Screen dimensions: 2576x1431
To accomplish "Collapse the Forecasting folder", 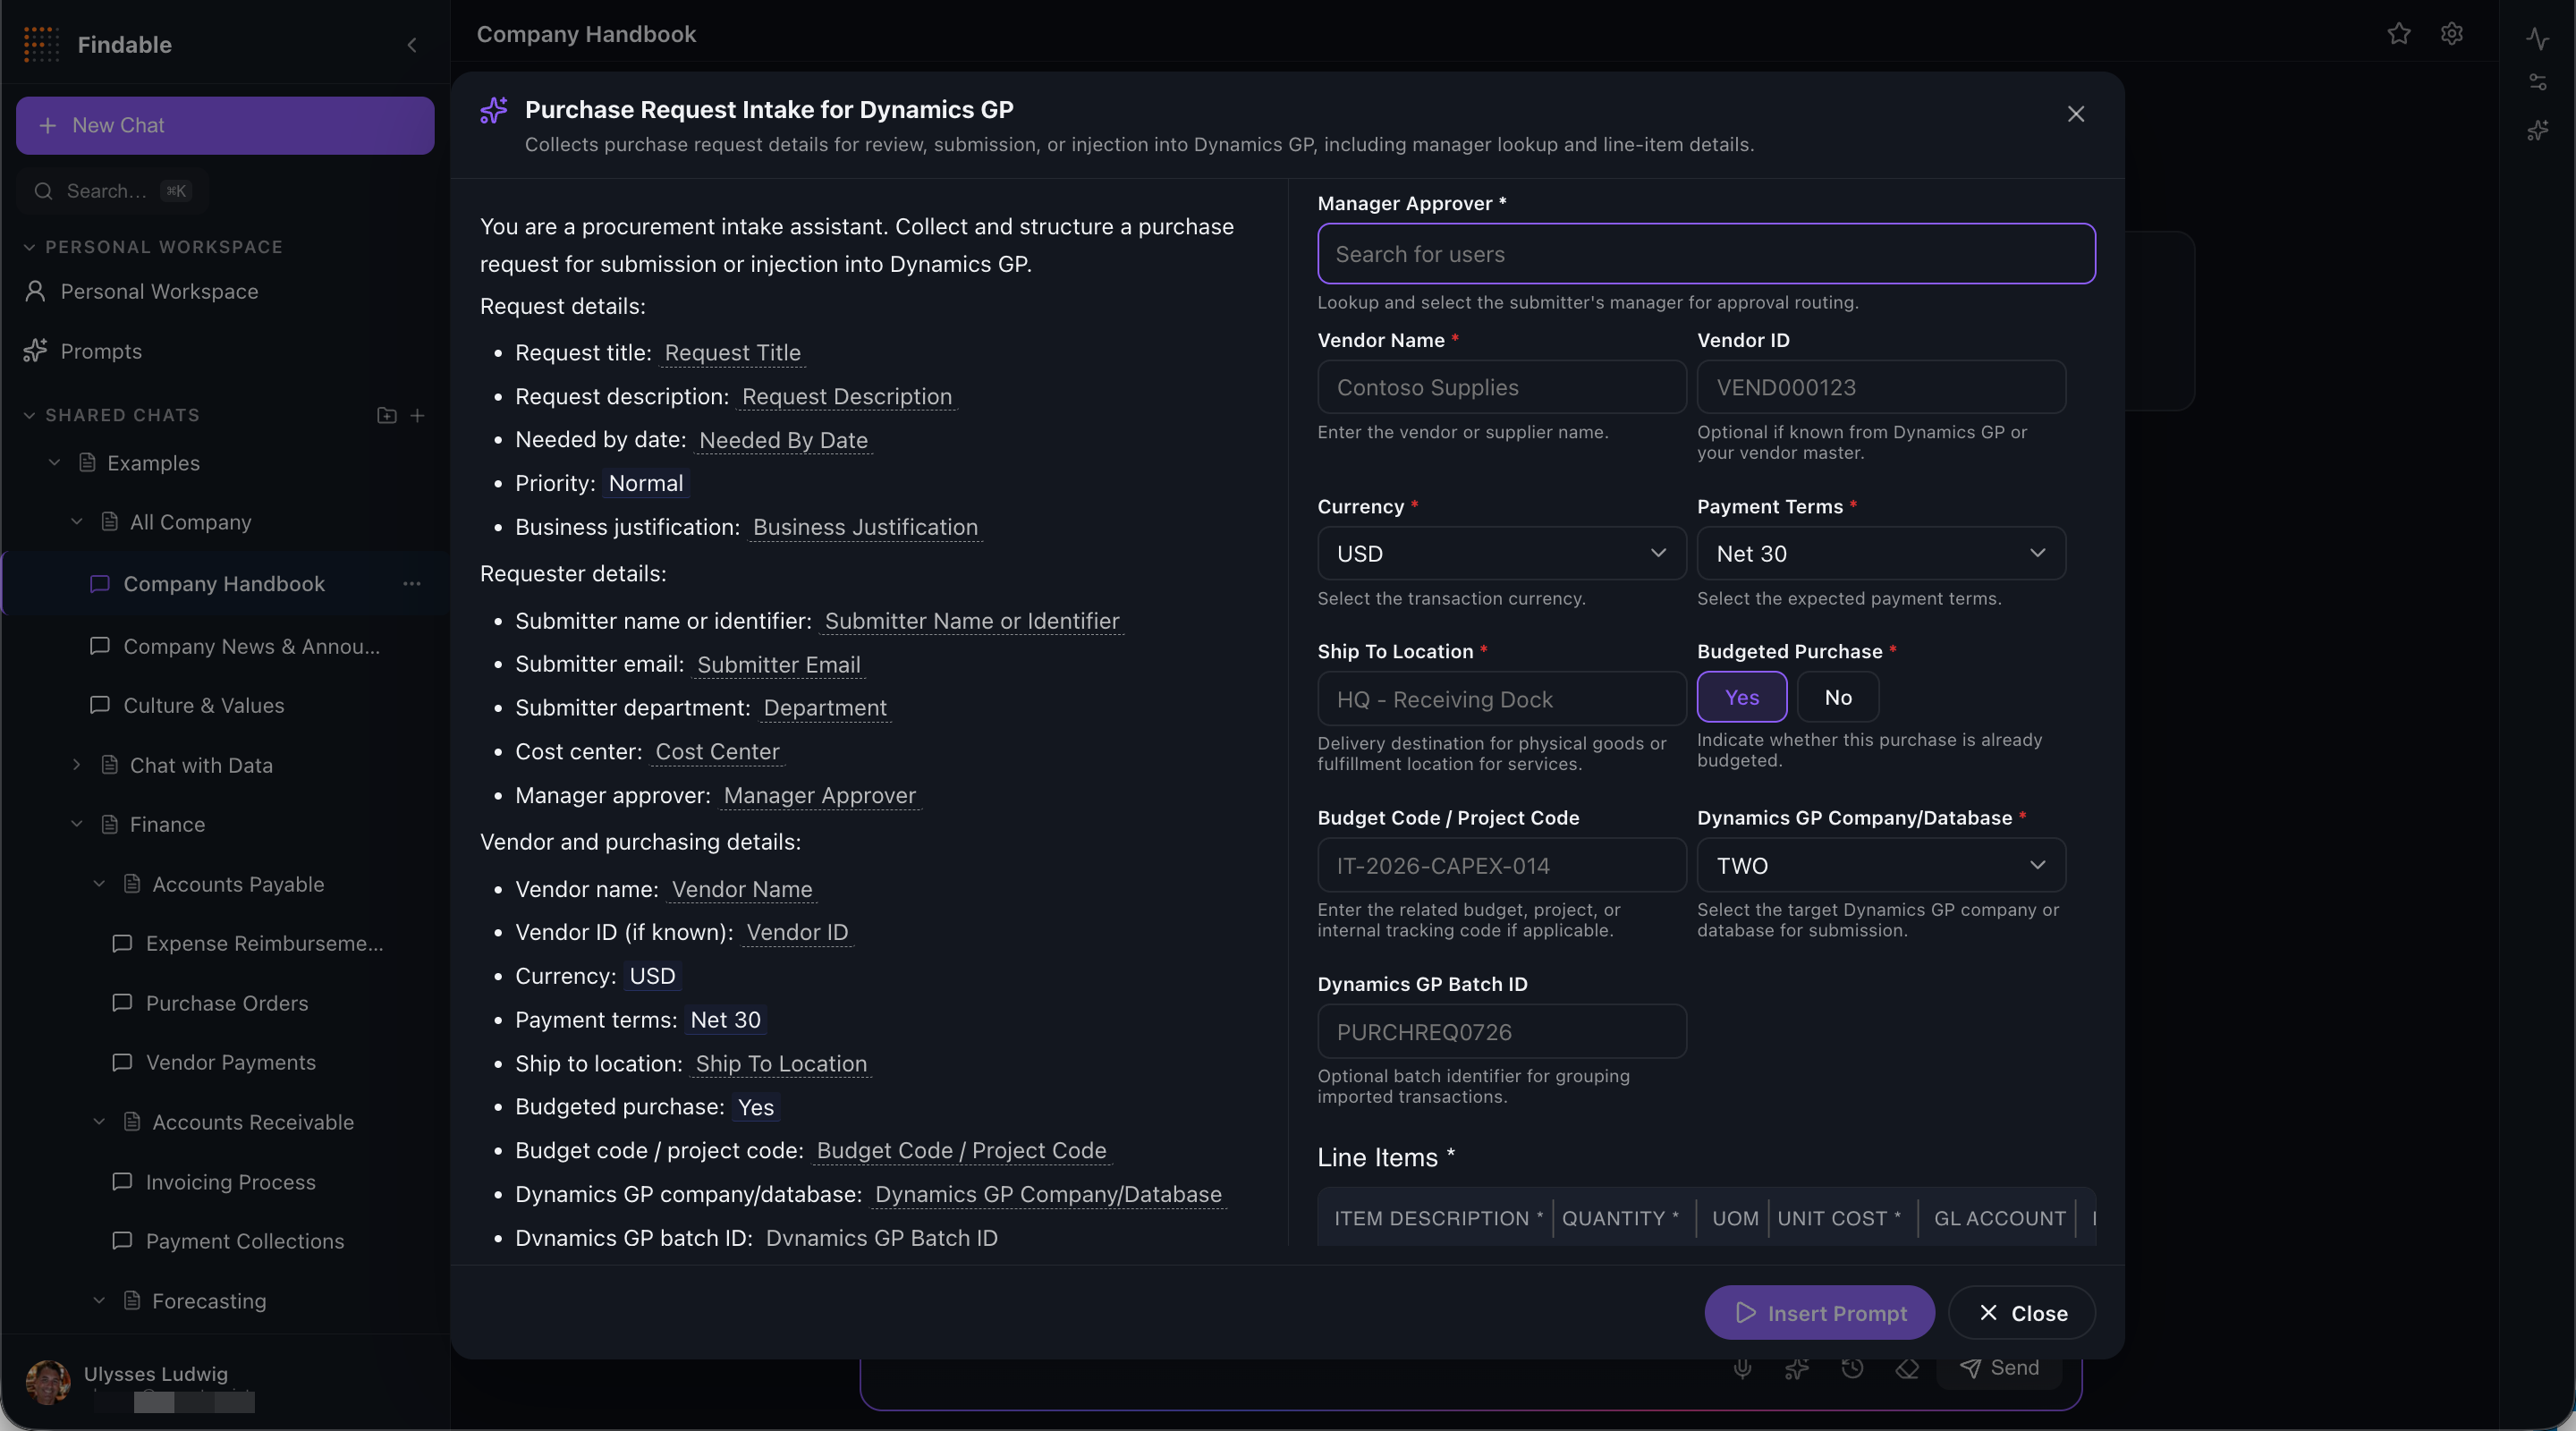I will pyautogui.click(x=99, y=1300).
